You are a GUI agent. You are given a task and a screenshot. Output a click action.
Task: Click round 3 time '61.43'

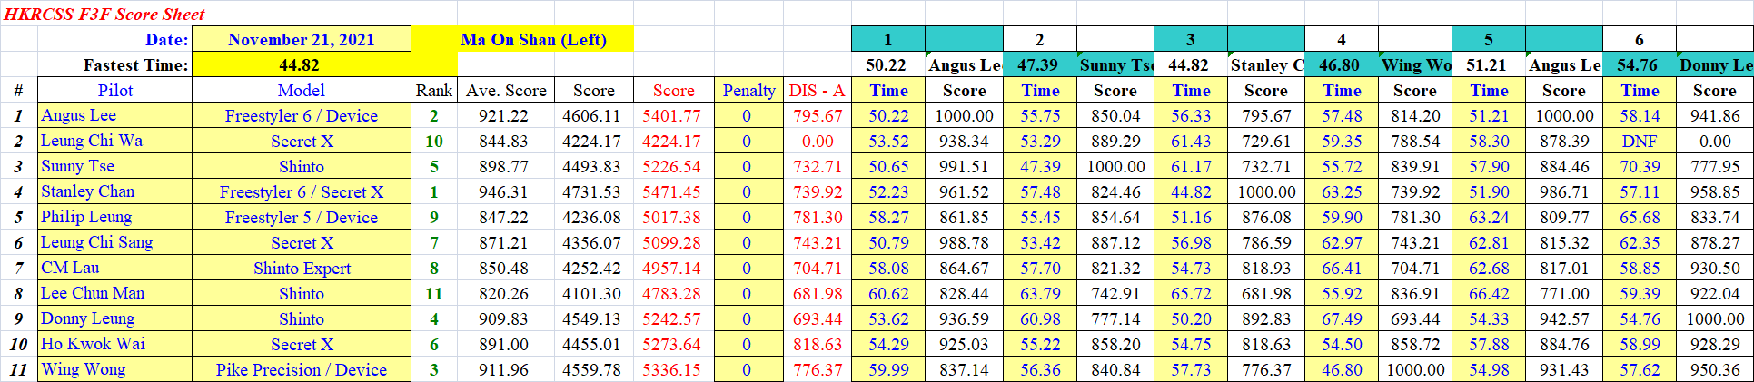1191,141
